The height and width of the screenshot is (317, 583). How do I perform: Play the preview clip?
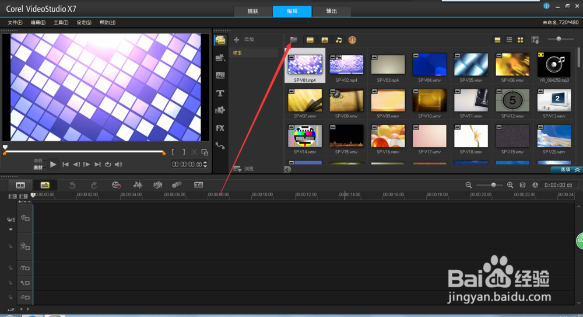point(53,164)
